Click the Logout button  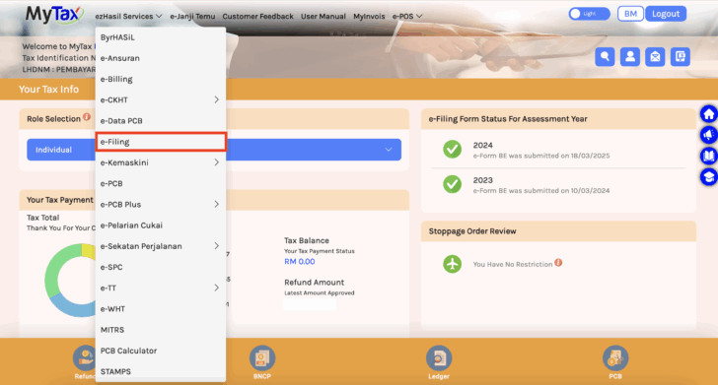pos(666,14)
